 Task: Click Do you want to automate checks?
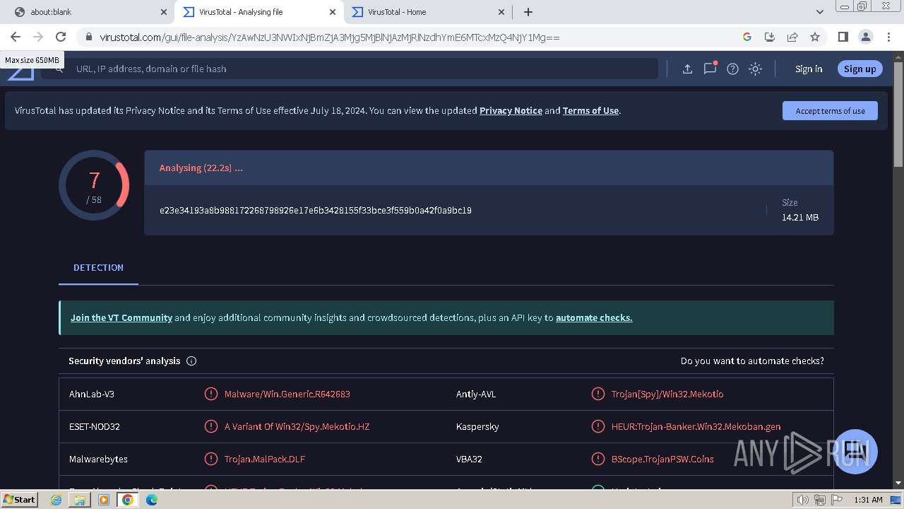(752, 361)
